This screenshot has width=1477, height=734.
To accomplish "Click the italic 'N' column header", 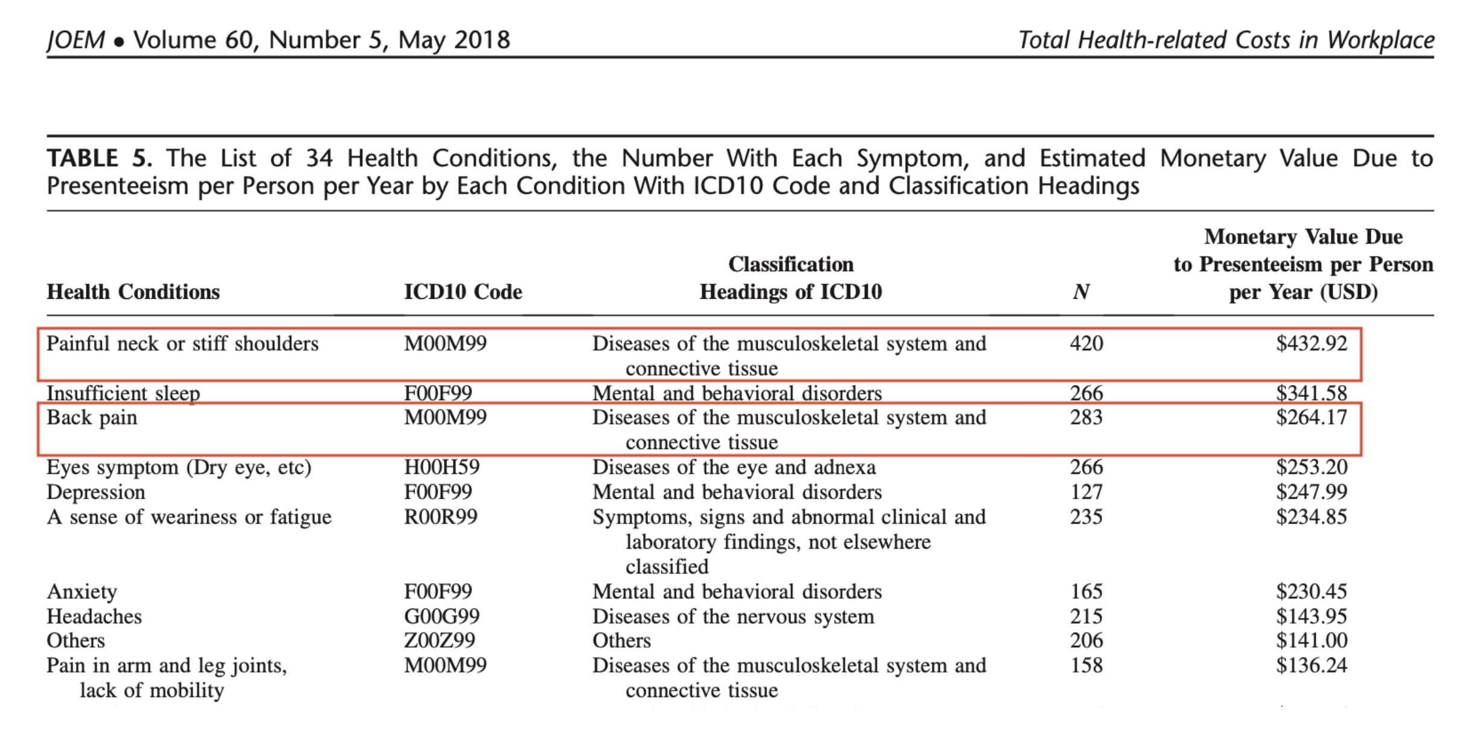I will click(1081, 292).
